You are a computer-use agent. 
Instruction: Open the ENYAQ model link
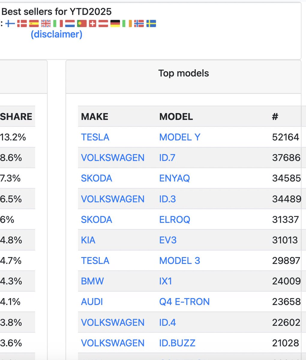coord(175,178)
